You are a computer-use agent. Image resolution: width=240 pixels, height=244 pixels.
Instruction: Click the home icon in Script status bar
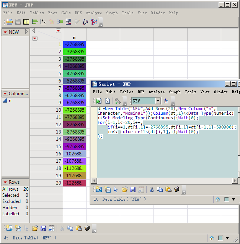(x=218, y=199)
